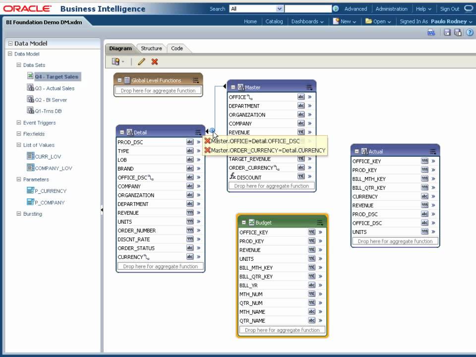The height and width of the screenshot is (357, 476).
Task: Collapse the Flexfields tree node
Action: [18, 133]
